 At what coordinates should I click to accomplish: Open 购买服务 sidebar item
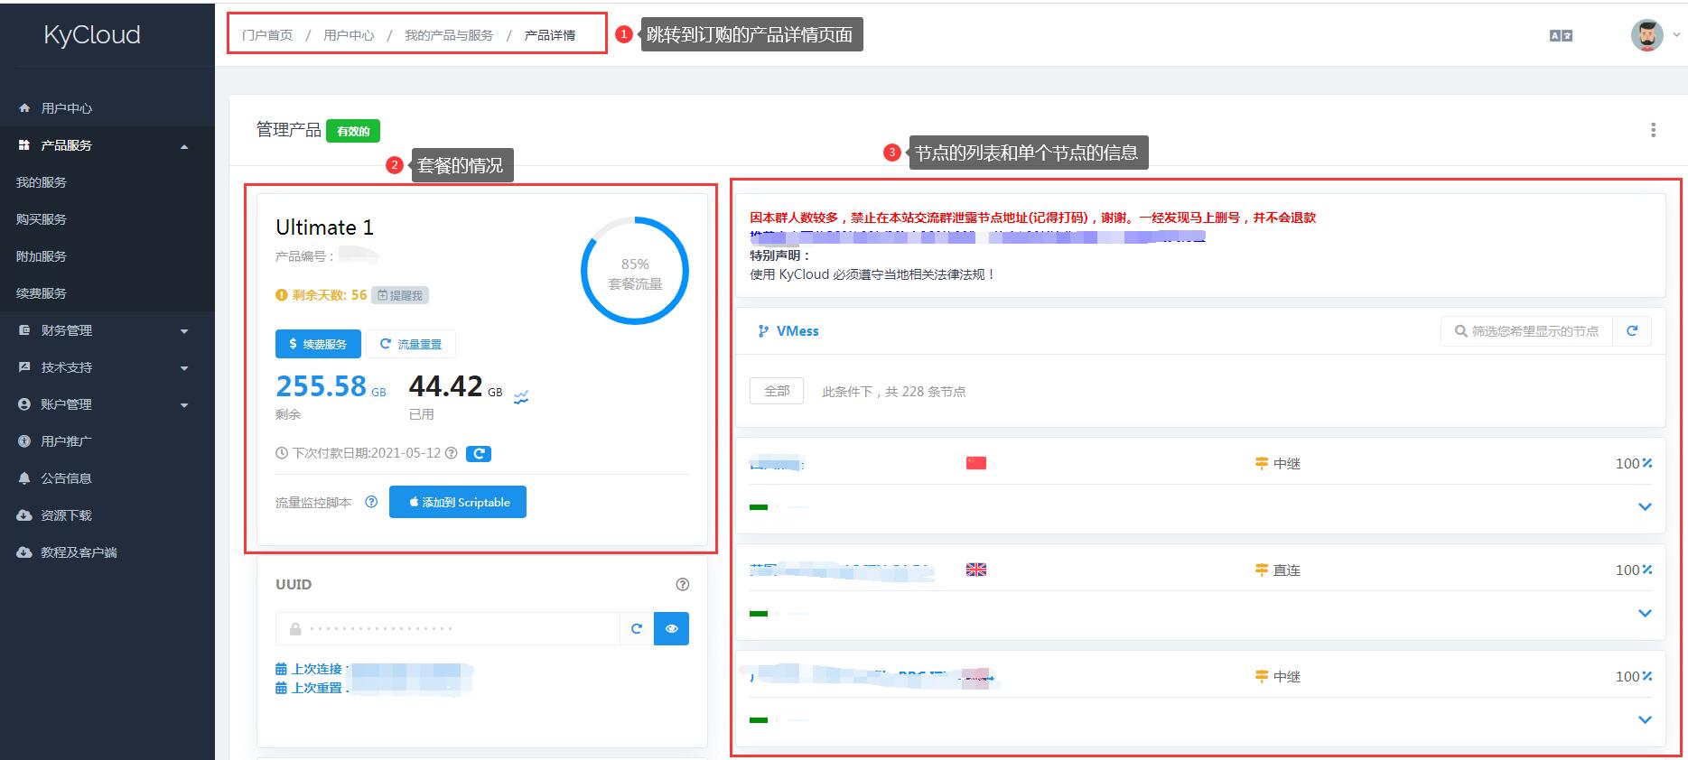pos(42,219)
